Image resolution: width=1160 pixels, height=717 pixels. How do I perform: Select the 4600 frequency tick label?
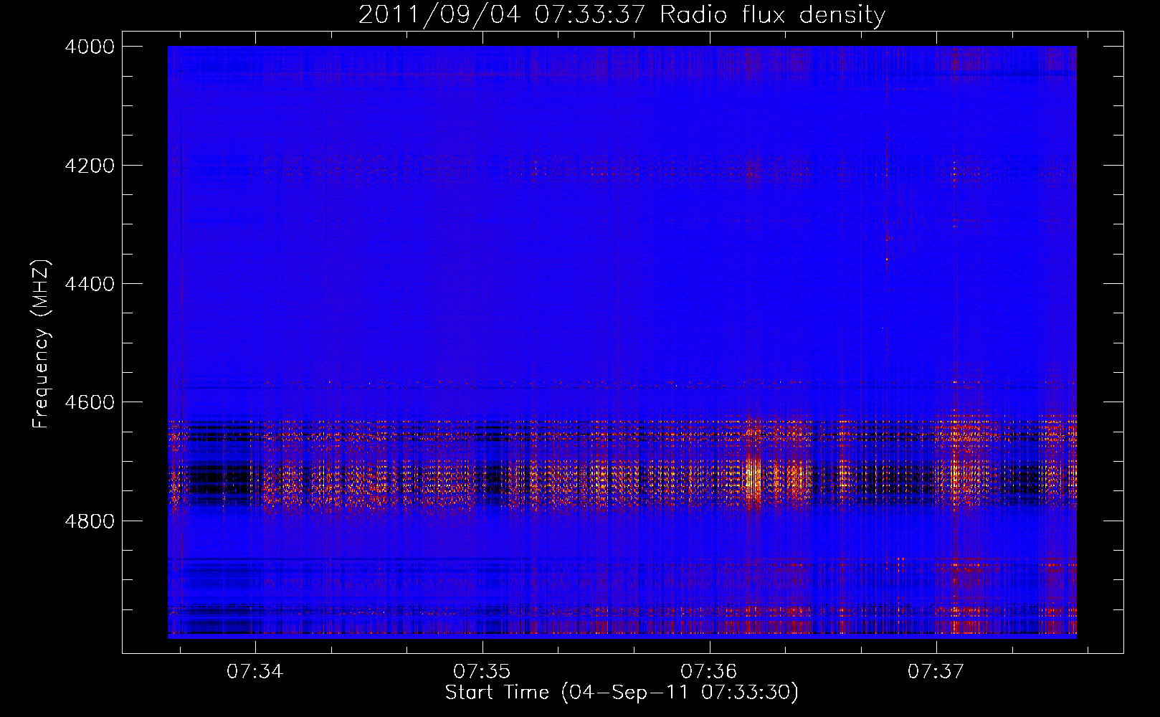click(x=90, y=402)
